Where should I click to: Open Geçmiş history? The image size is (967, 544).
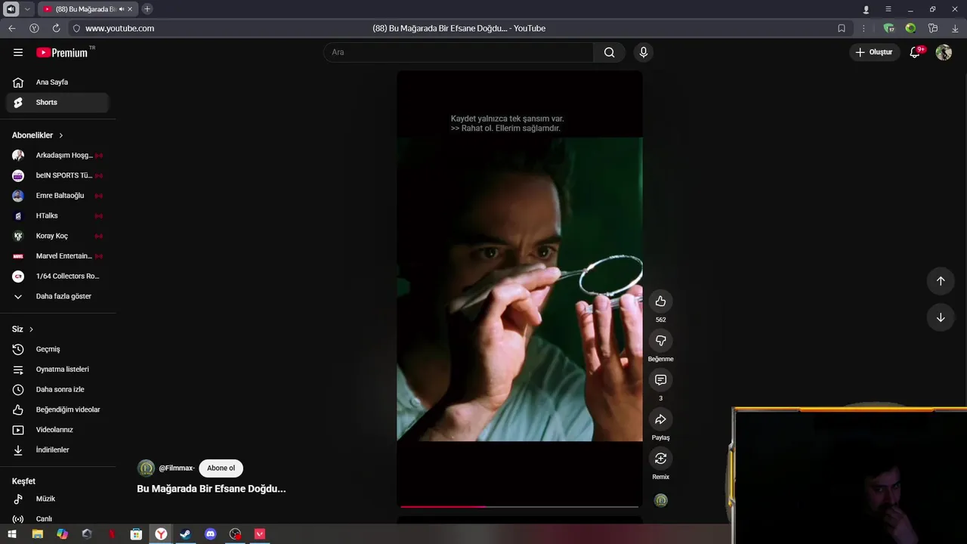pos(57,349)
